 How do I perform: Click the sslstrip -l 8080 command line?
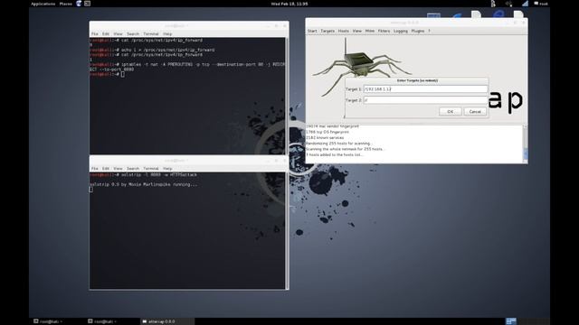(x=143, y=174)
